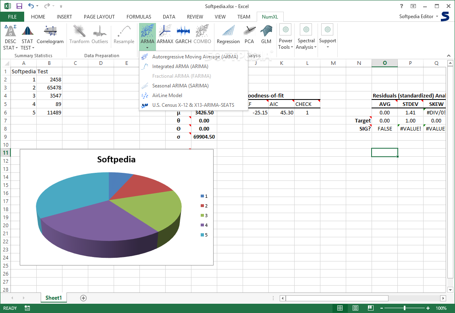
Task: Expand the Support dropdown arrow
Action: [x=328, y=47]
